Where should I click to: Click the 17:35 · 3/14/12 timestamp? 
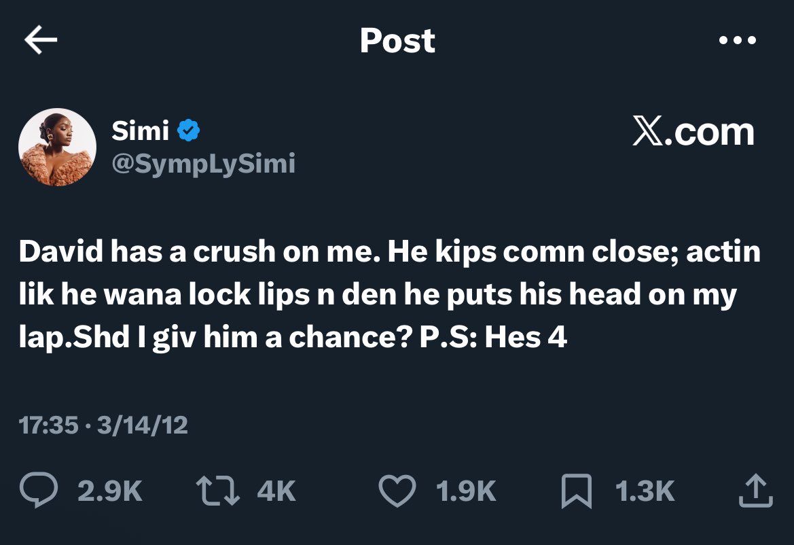pos(103,425)
